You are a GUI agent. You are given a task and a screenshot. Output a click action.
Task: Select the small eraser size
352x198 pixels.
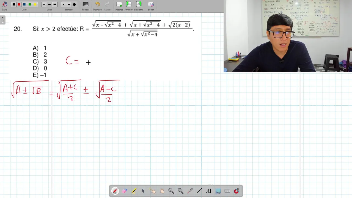point(64,4)
